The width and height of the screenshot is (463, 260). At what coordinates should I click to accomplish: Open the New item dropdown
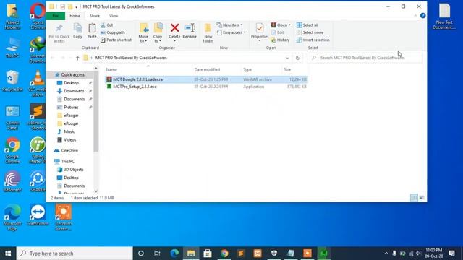tap(230, 25)
